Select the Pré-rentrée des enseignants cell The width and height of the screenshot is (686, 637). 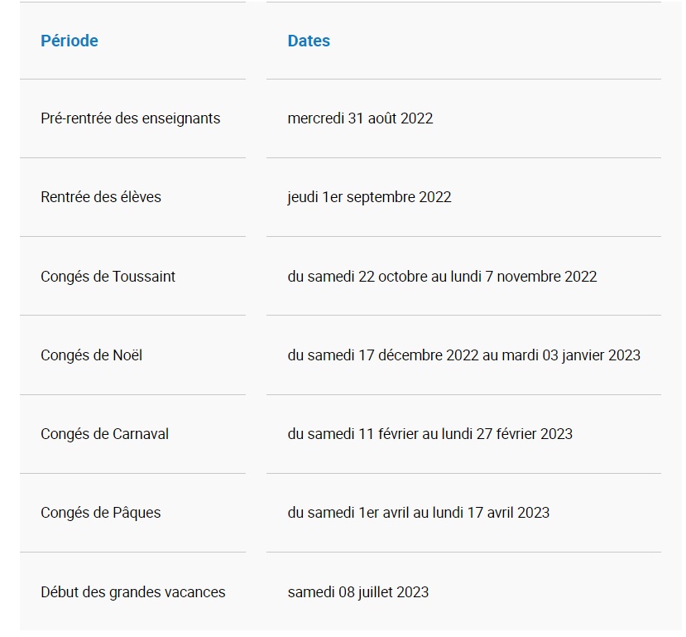click(x=131, y=118)
